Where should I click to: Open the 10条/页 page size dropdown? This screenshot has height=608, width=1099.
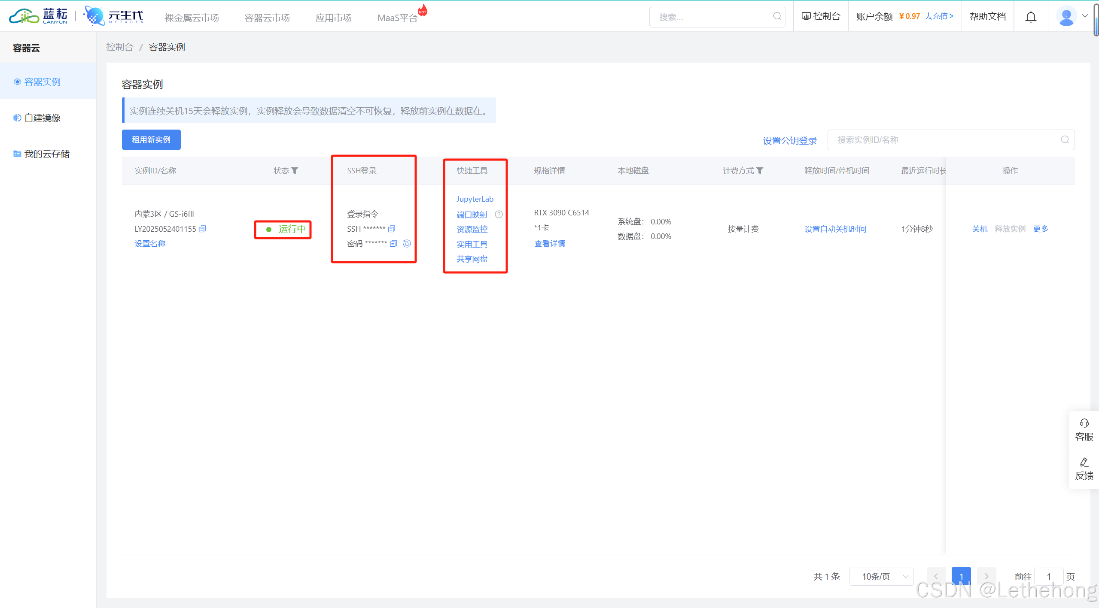[x=881, y=576]
